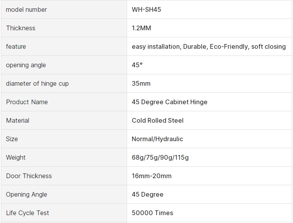Click the 35mm value cell
This screenshot has width=293, height=223.
coord(141,83)
